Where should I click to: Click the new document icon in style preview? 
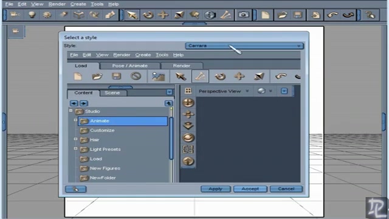78,76
